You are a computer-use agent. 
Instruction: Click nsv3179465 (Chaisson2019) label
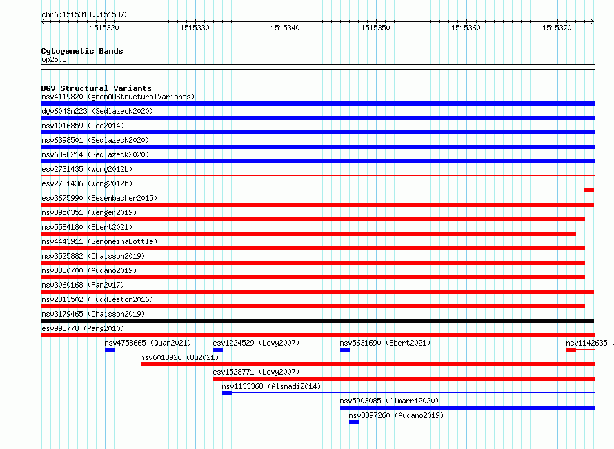click(x=93, y=314)
